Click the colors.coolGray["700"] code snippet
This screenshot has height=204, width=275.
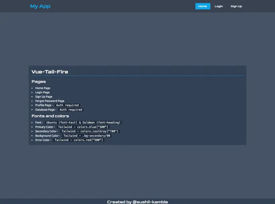pos(90,131)
